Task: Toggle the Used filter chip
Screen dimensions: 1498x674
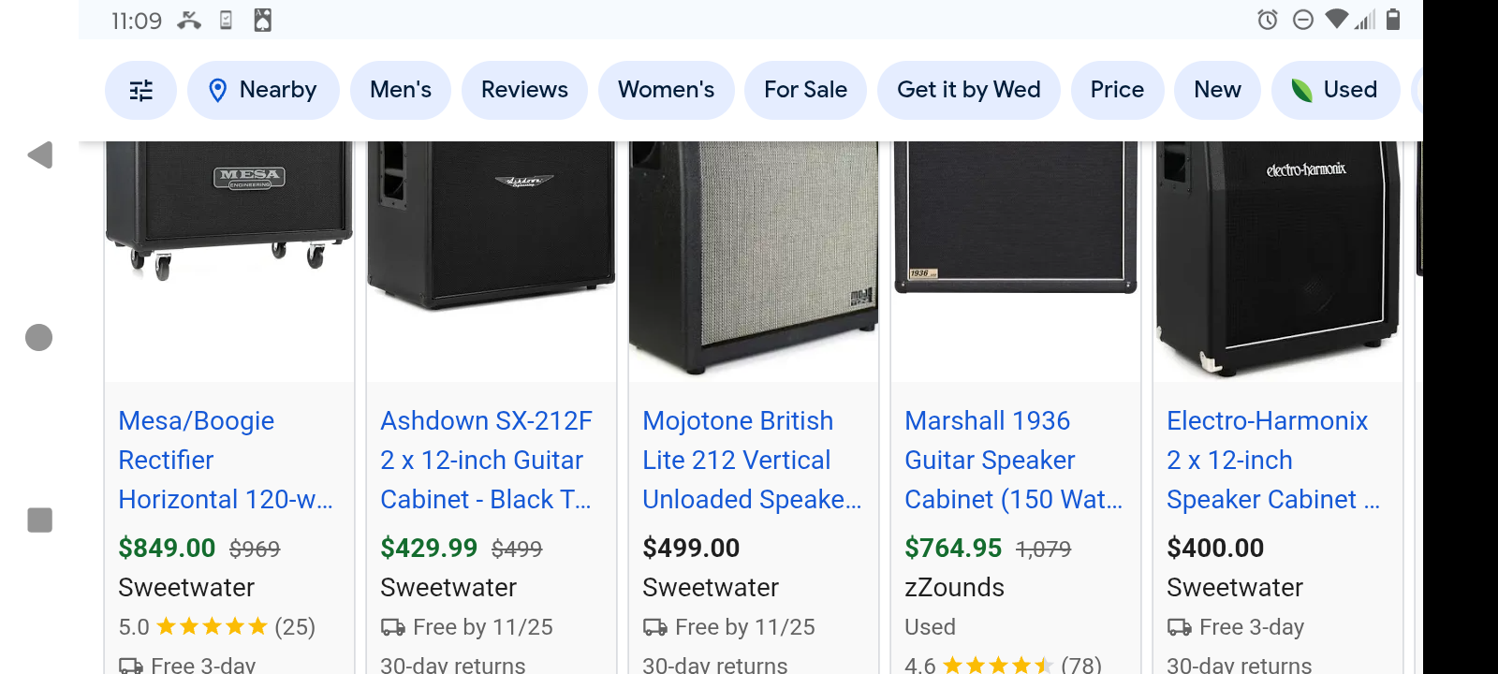Action: (1335, 91)
